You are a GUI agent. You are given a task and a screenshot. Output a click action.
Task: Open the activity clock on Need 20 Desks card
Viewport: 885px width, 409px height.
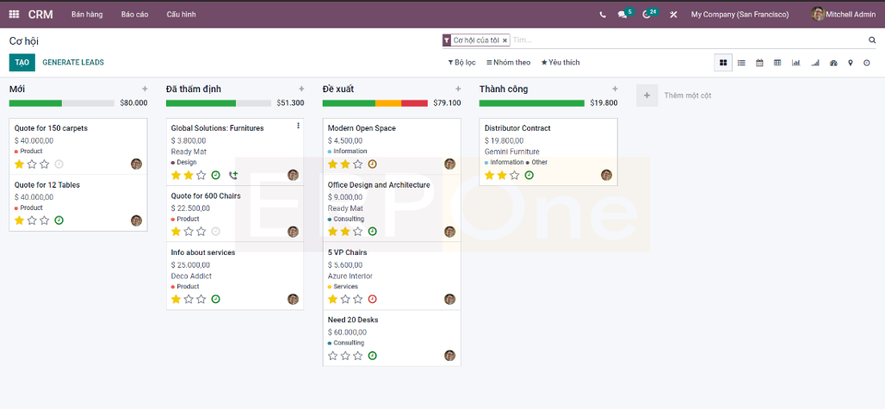(x=372, y=356)
